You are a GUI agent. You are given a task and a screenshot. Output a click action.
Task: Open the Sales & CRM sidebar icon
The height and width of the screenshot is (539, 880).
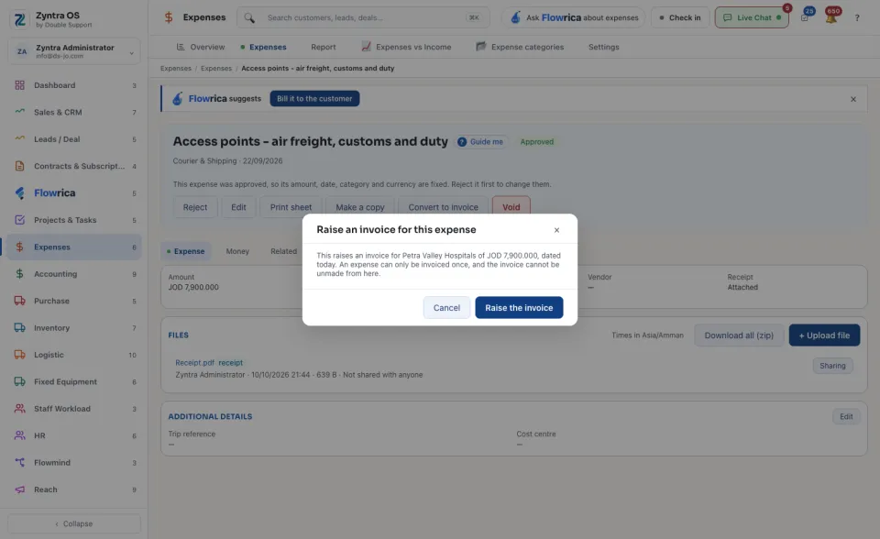19,112
